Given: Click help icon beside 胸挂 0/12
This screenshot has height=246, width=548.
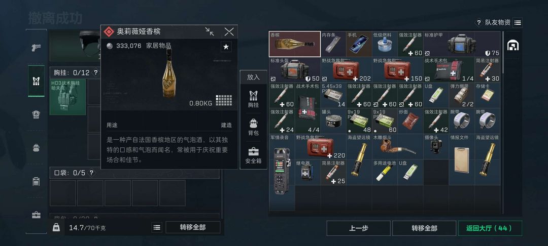Looking at the screenshot, I should click(x=95, y=73).
